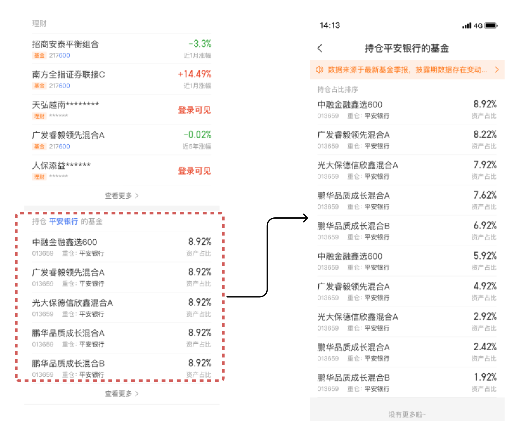The height and width of the screenshot is (436, 520).
Task: Open the 广发睿毅领先混合A row showing 4.92%
Action: click(x=407, y=291)
